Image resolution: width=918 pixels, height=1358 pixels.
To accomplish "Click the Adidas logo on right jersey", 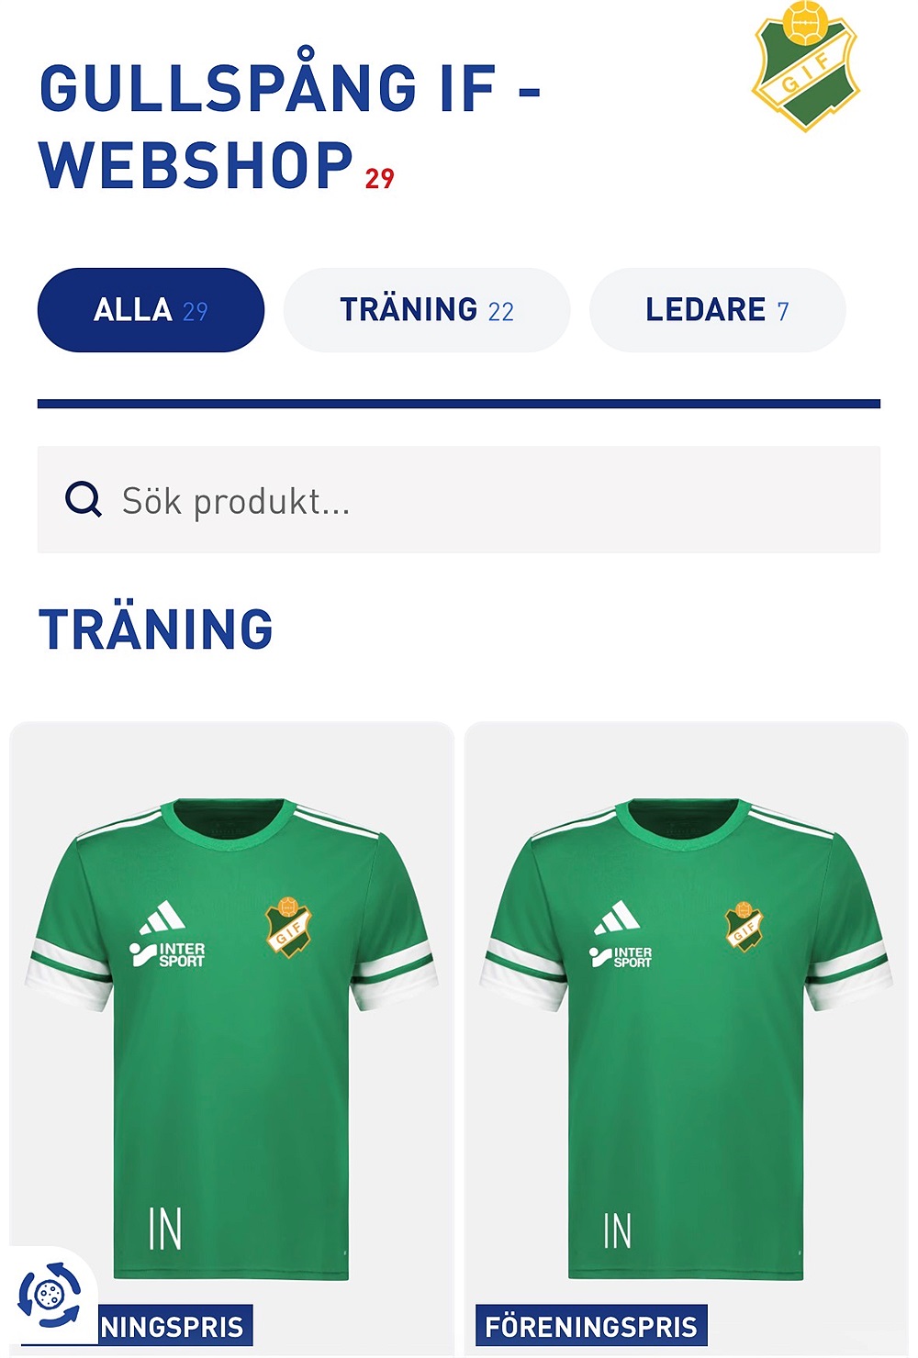I will click(x=617, y=918).
